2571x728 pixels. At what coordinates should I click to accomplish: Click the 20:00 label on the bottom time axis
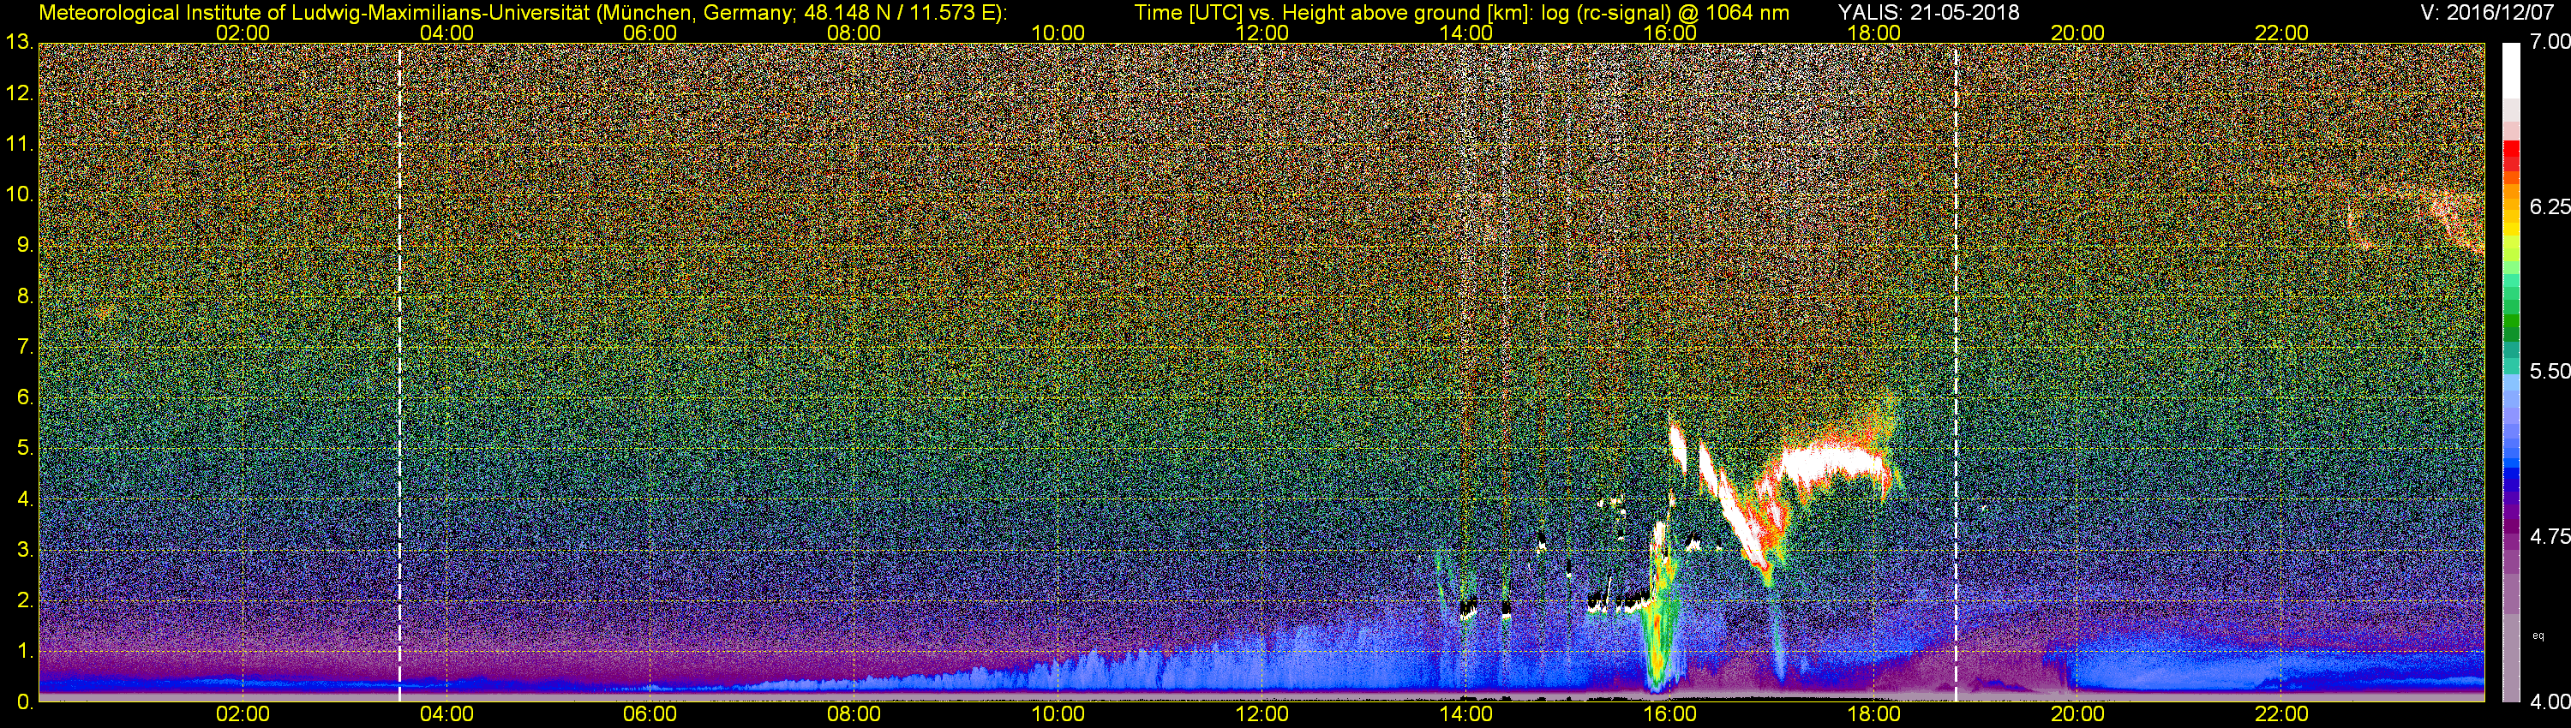(x=2078, y=714)
